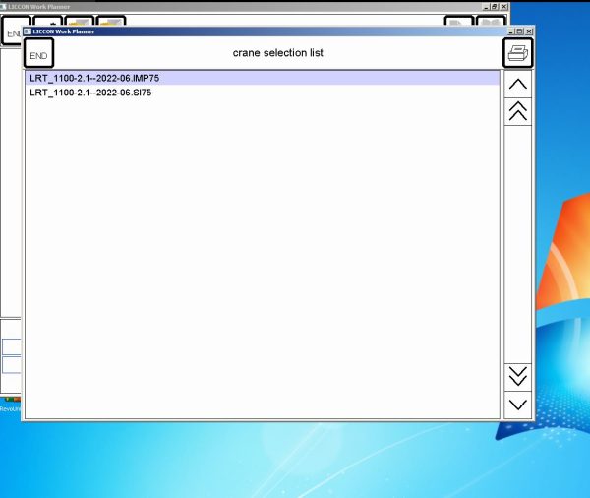Select LRT_1100-2.1--2022-06.IMP75 entry
590x498 pixels.
point(263,78)
